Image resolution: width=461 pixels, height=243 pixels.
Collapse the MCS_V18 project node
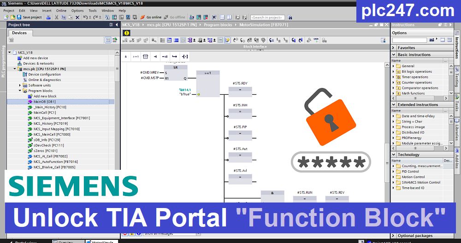pyautogui.click(x=10, y=52)
